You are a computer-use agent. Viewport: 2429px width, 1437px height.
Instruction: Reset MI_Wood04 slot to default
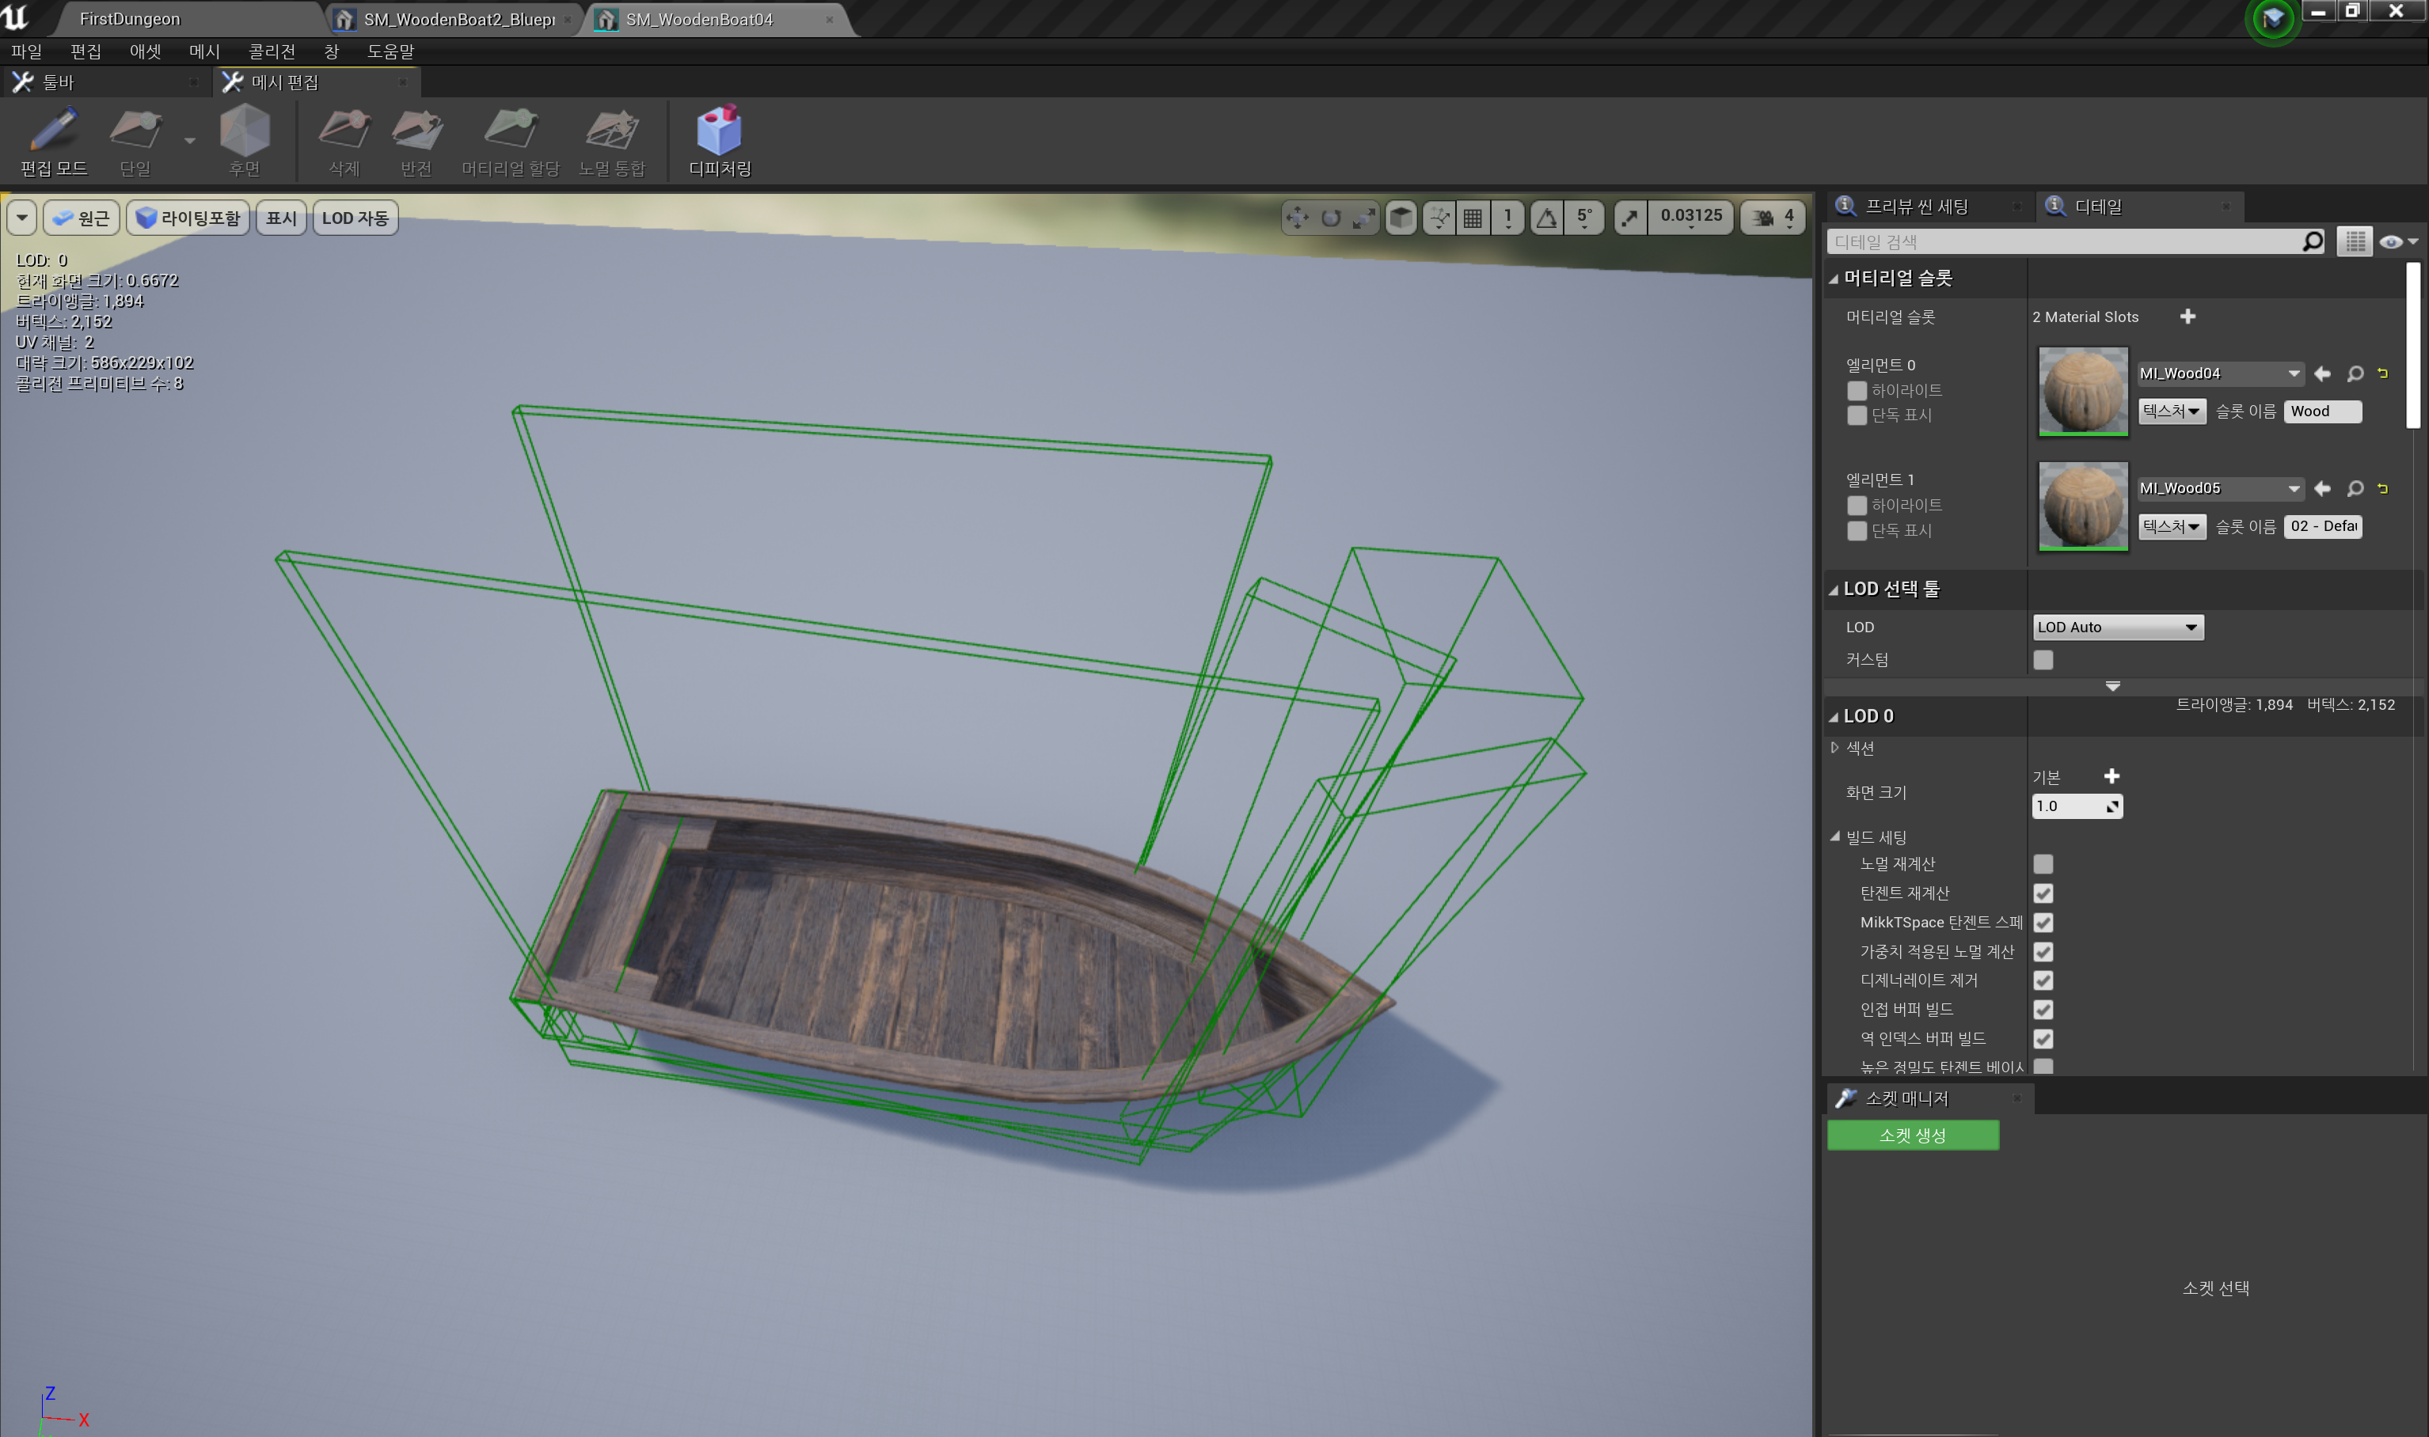2382,373
